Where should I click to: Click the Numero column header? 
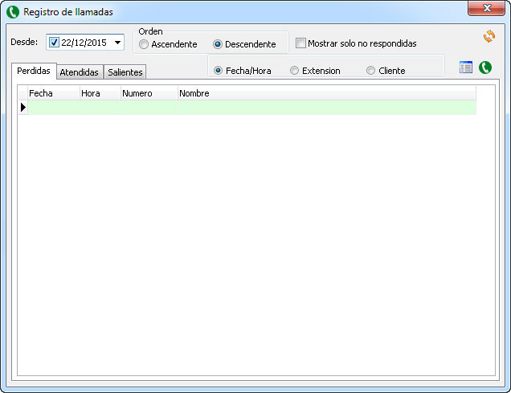click(x=149, y=93)
